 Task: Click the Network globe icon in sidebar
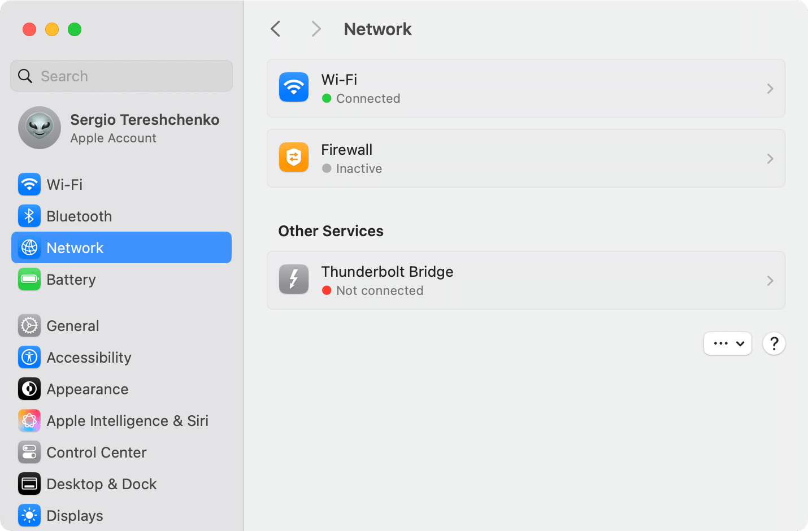29,247
